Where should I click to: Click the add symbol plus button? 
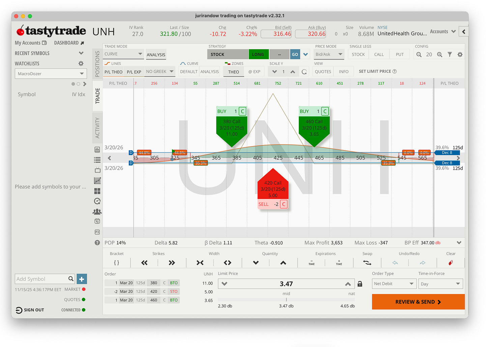(82, 279)
